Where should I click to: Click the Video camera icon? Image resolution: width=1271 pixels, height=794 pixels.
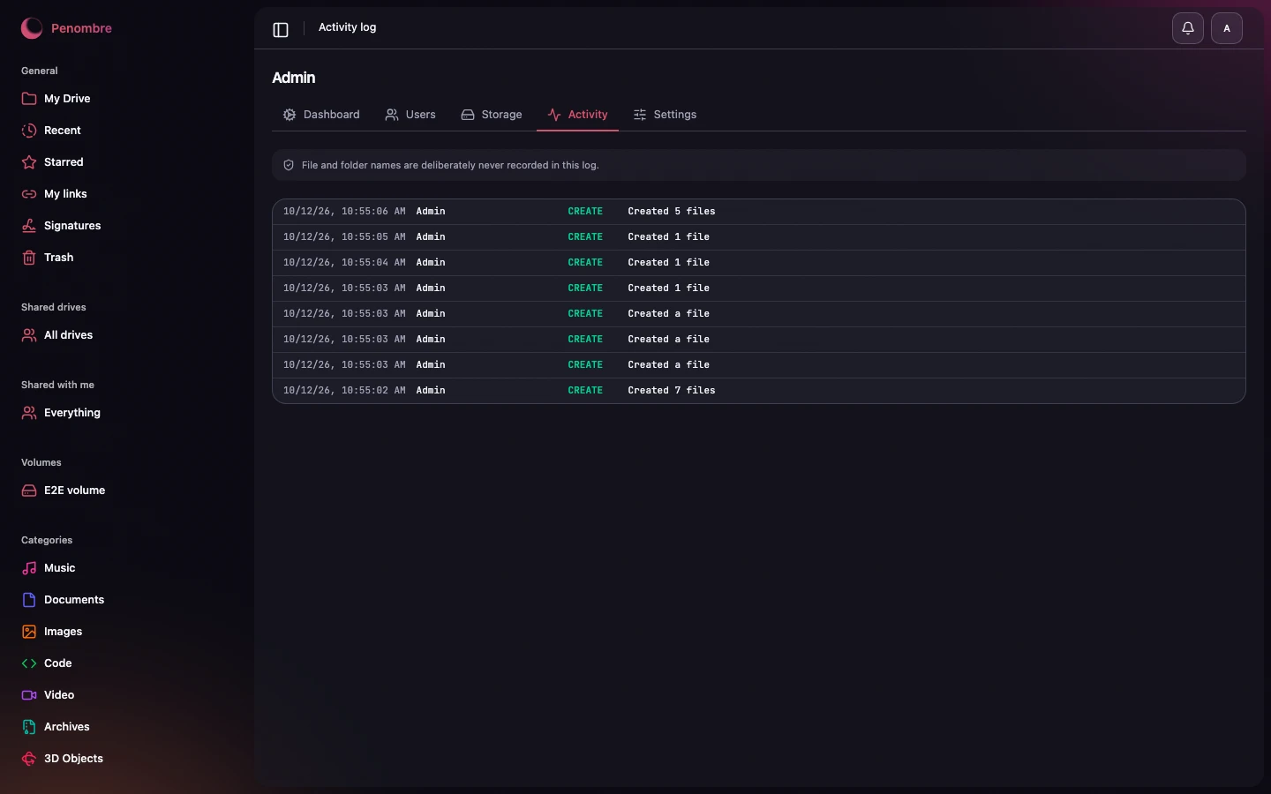[x=29, y=695]
